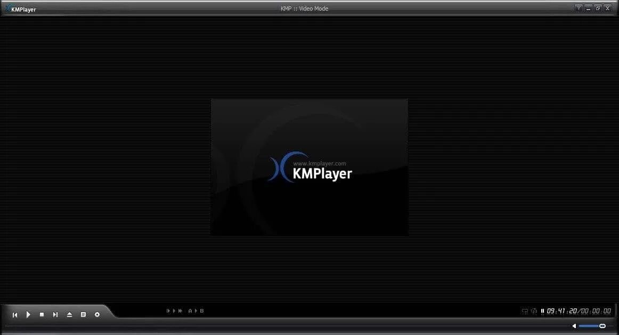Click the dim icon left of the pause indicator
This screenshot has width=619, height=335.
[x=534, y=312]
